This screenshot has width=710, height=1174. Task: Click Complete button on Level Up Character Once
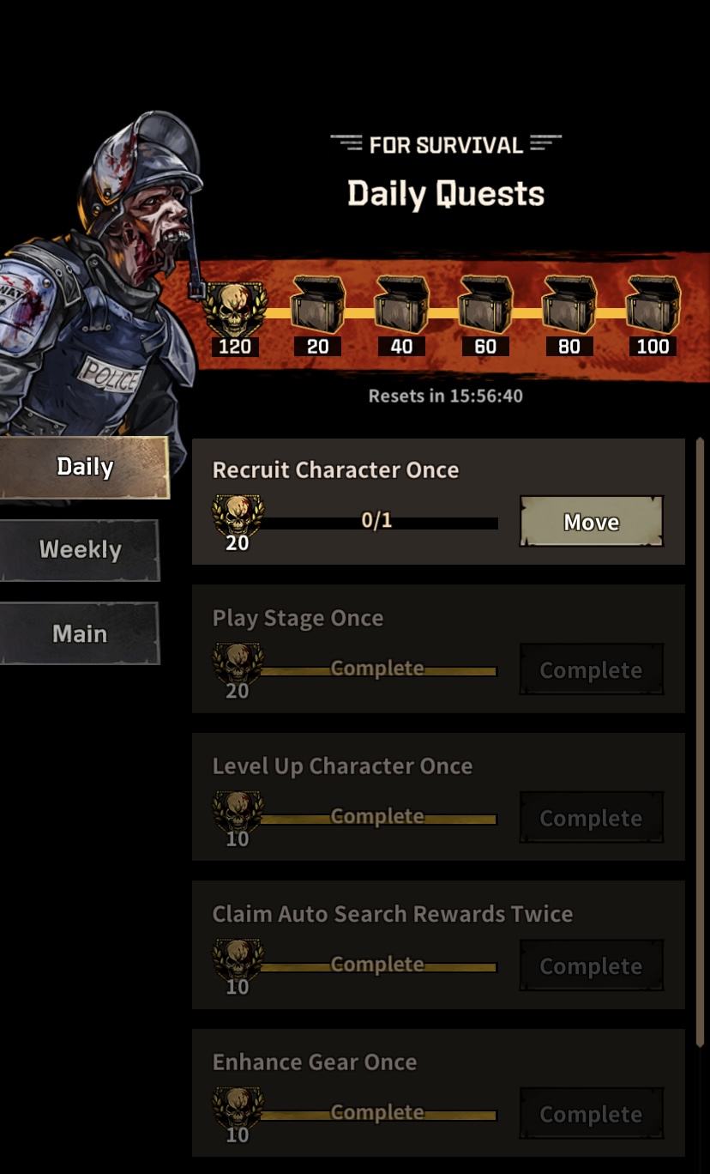click(592, 818)
